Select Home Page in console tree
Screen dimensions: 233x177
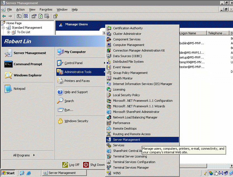coord(14,23)
